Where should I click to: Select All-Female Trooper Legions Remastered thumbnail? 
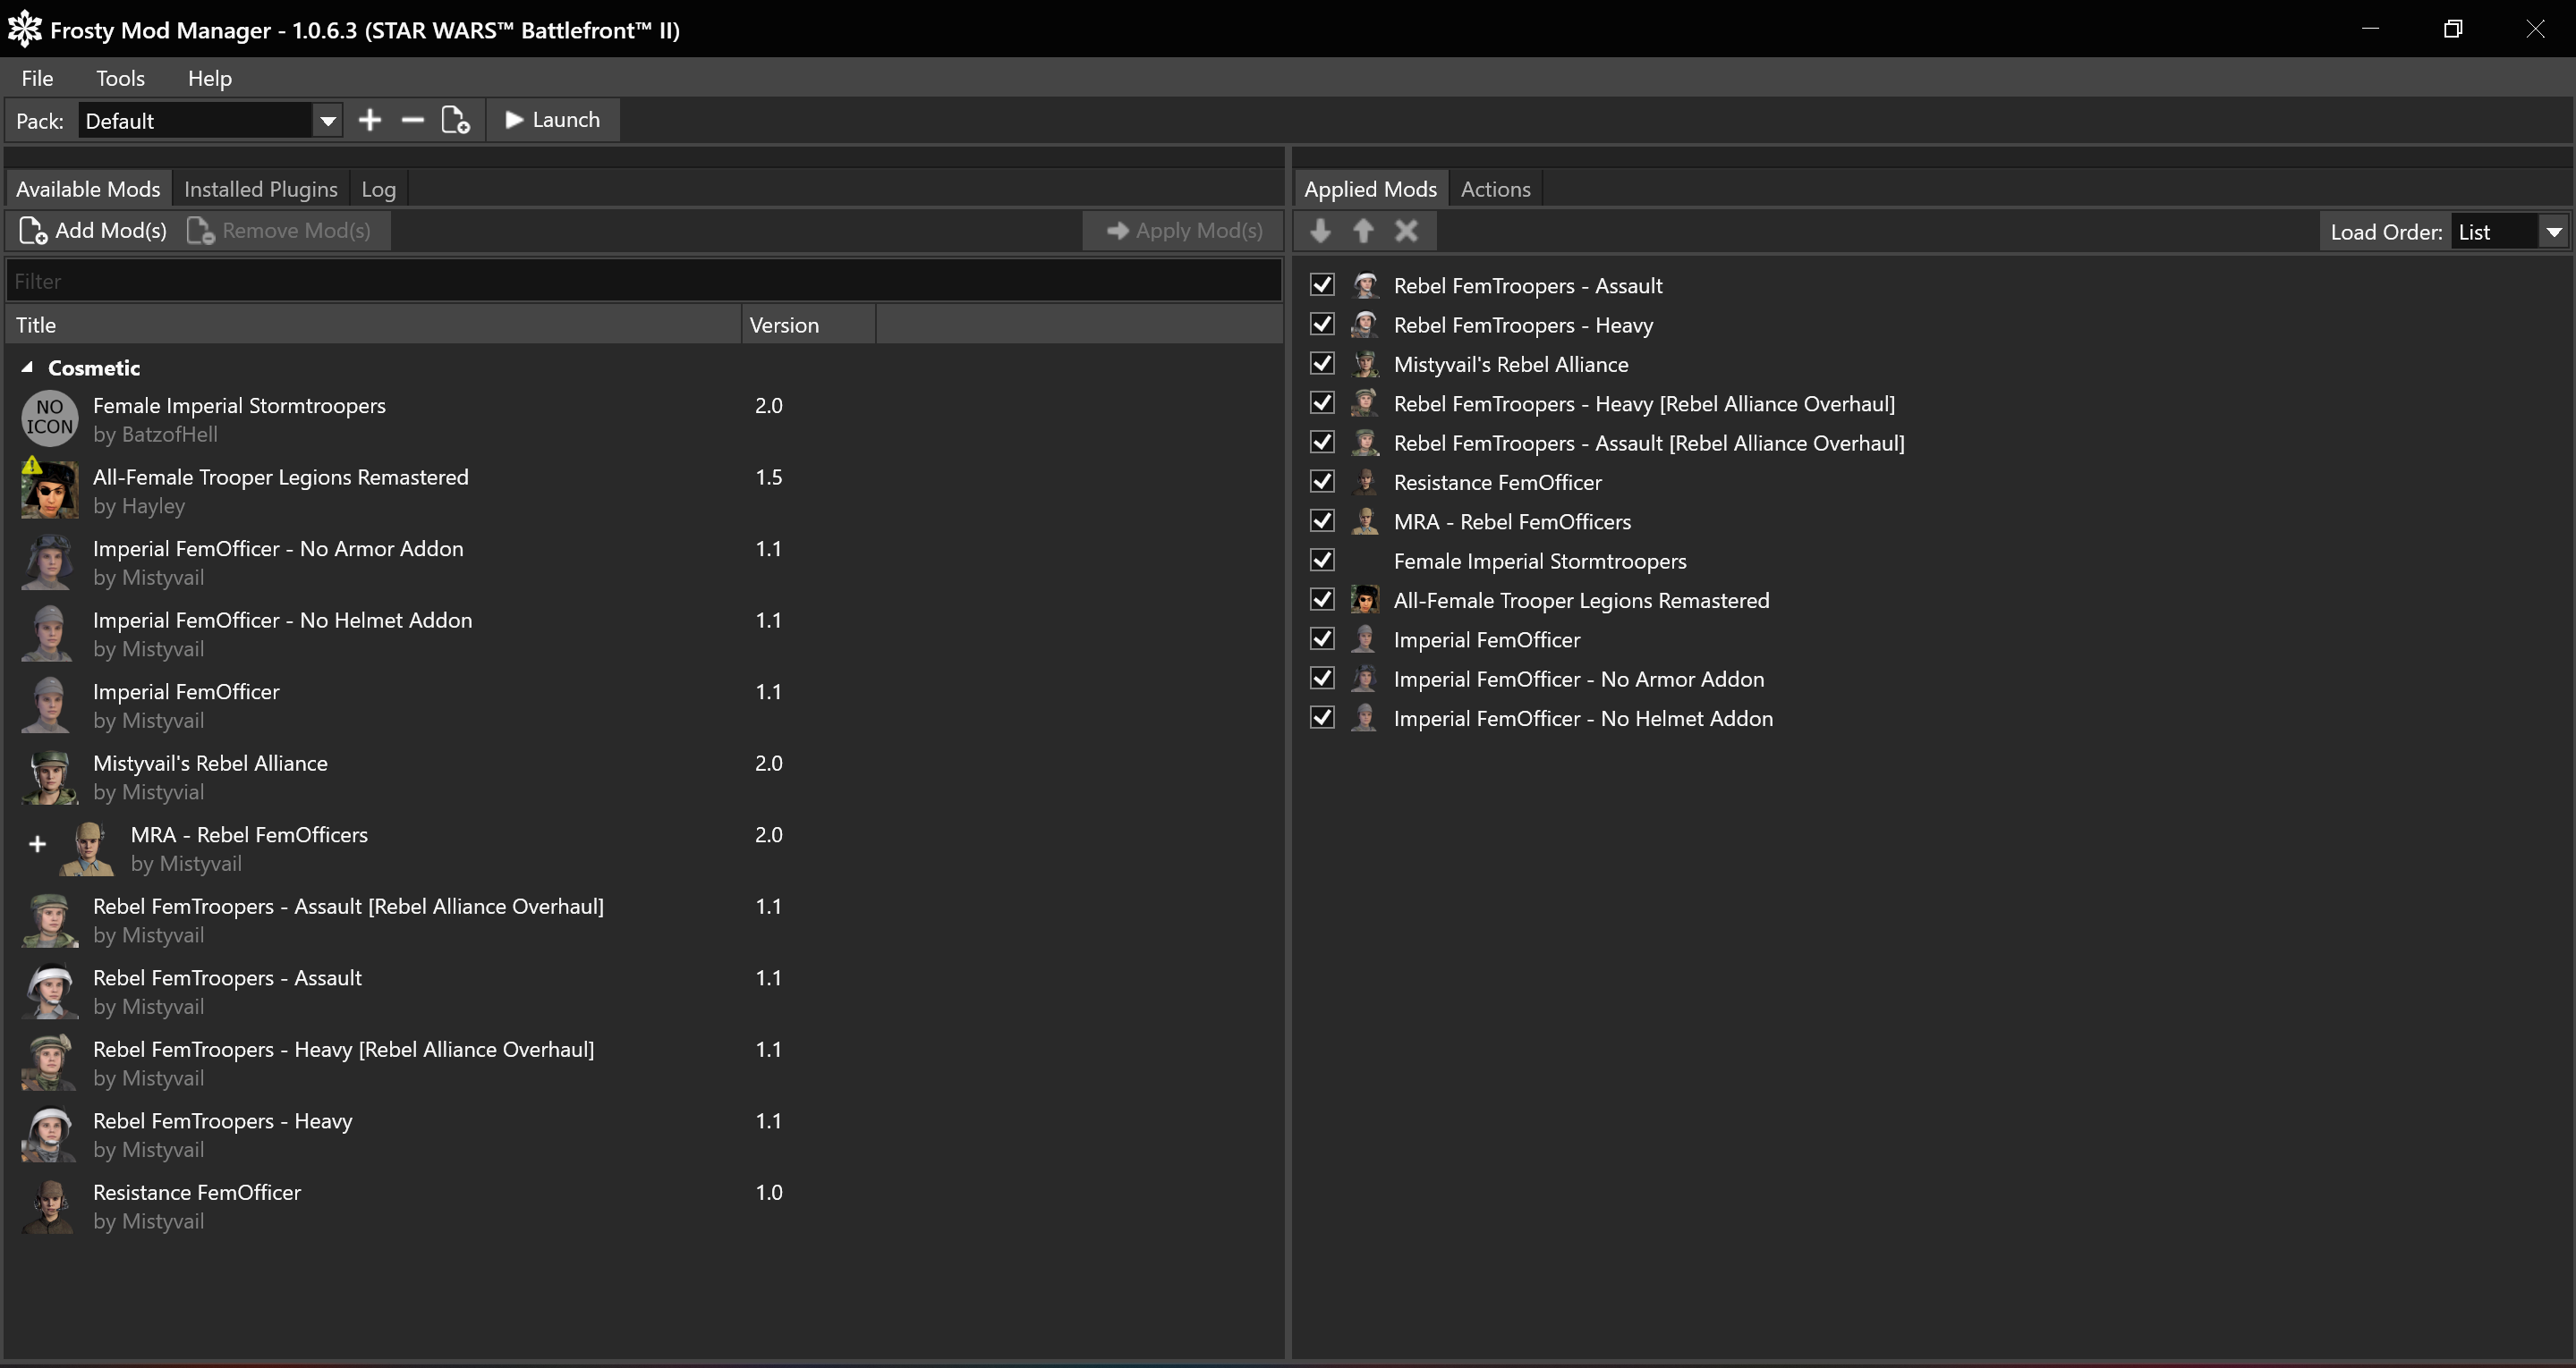(49, 490)
